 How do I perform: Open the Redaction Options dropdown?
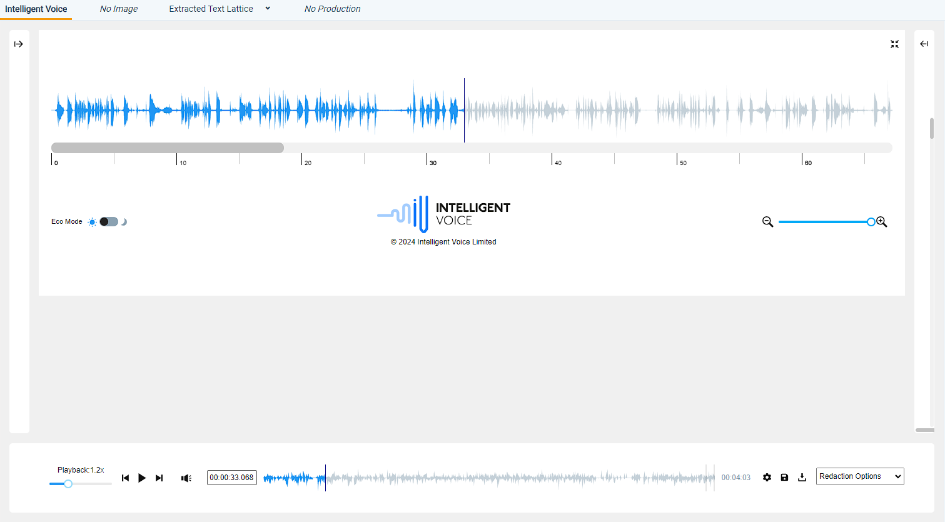[859, 476]
